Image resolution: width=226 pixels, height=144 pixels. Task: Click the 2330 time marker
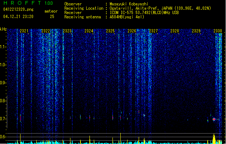[218, 31]
